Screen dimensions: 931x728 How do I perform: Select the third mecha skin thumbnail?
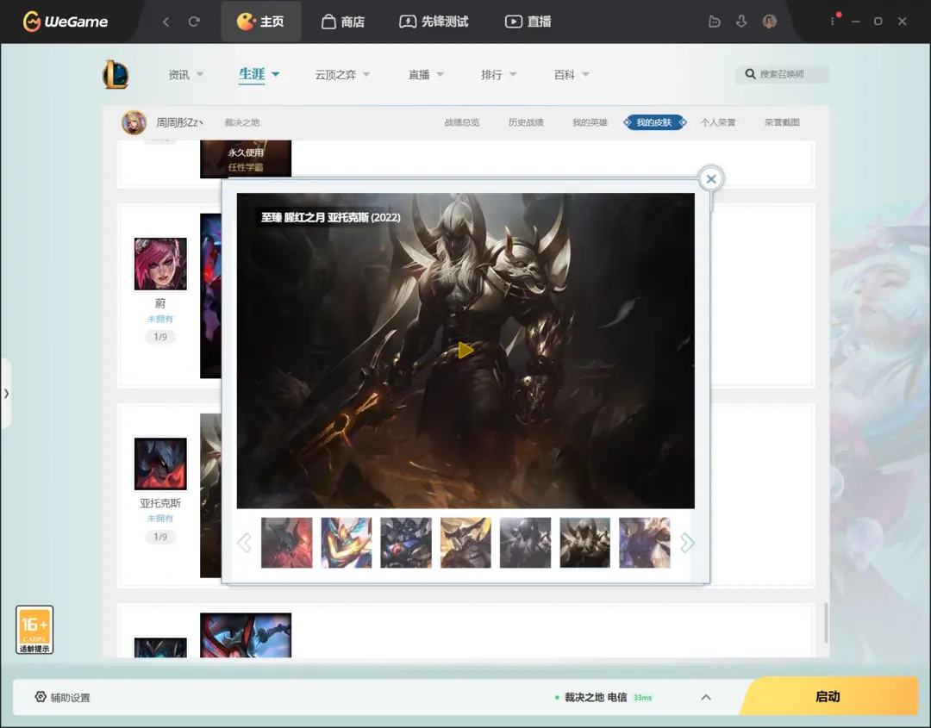pos(406,542)
